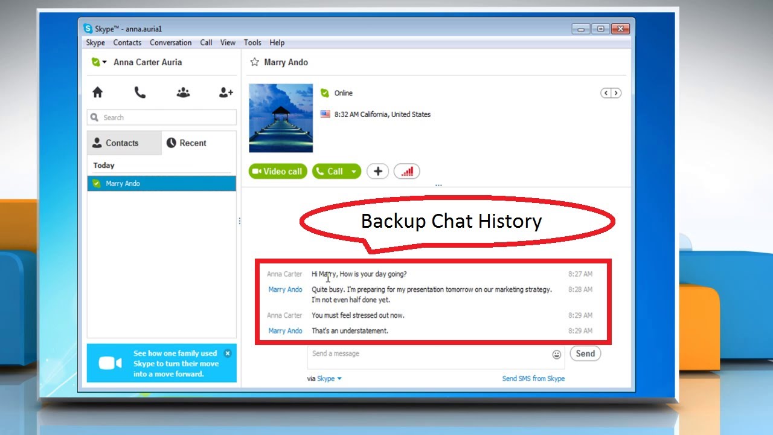The height and width of the screenshot is (435, 773).
Task: Open Marry Ando's profile picture
Action: tap(281, 118)
